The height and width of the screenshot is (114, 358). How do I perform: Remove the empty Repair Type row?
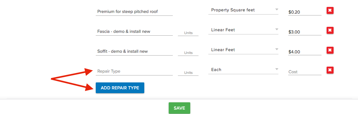[x=330, y=70]
